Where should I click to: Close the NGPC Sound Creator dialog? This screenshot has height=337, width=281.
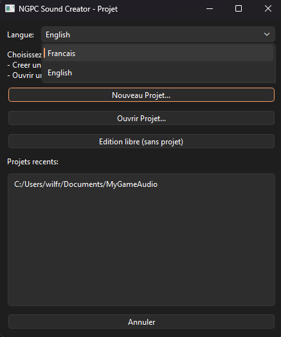pyautogui.click(x=268, y=9)
